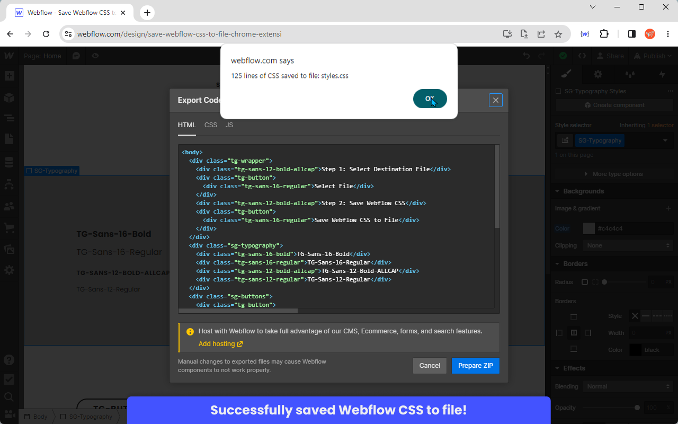Select the top border side
The image size is (678, 424).
pos(574,317)
